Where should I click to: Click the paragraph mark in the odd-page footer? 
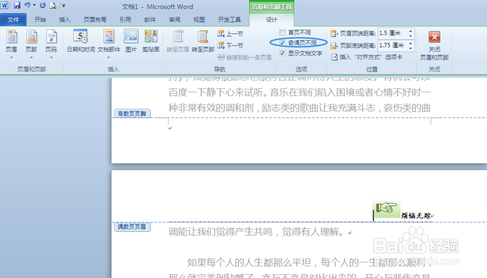[170, 128]
